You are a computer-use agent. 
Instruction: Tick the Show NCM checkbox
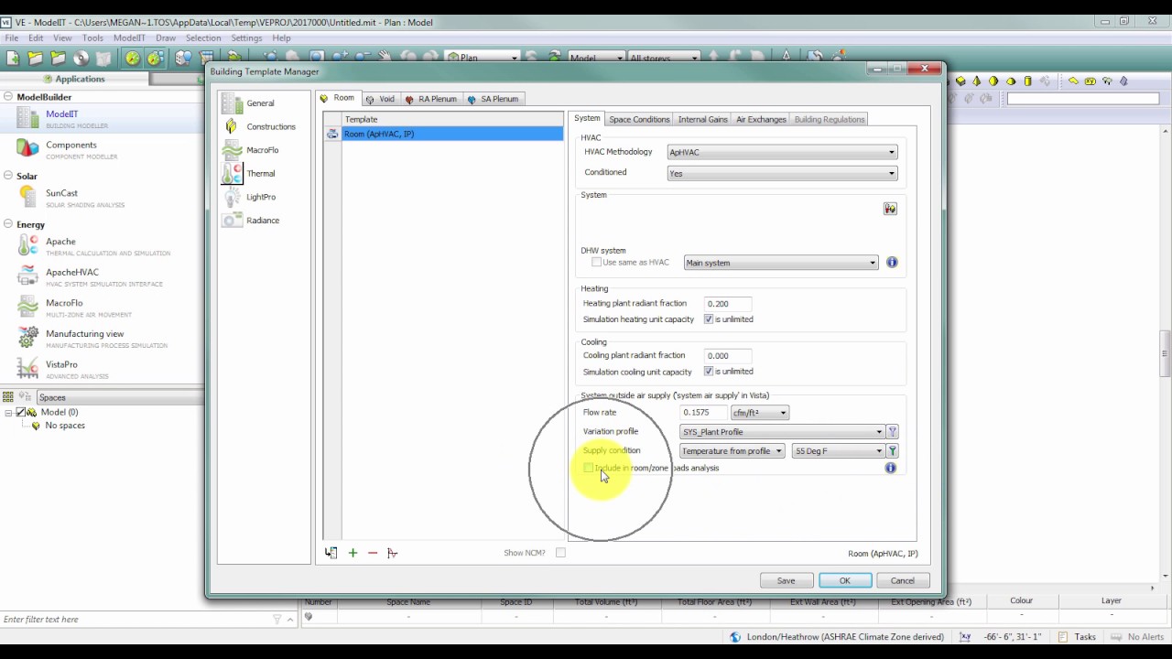click(560, 553)
